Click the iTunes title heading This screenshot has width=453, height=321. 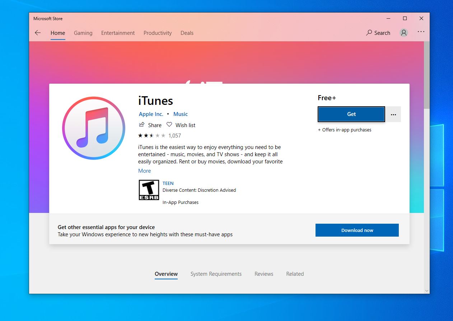[x=156, y=101]
